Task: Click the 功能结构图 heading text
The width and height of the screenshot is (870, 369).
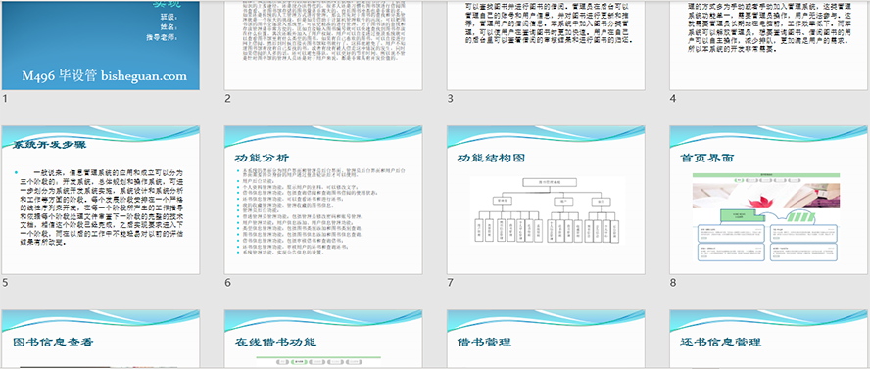Action: 491,158
